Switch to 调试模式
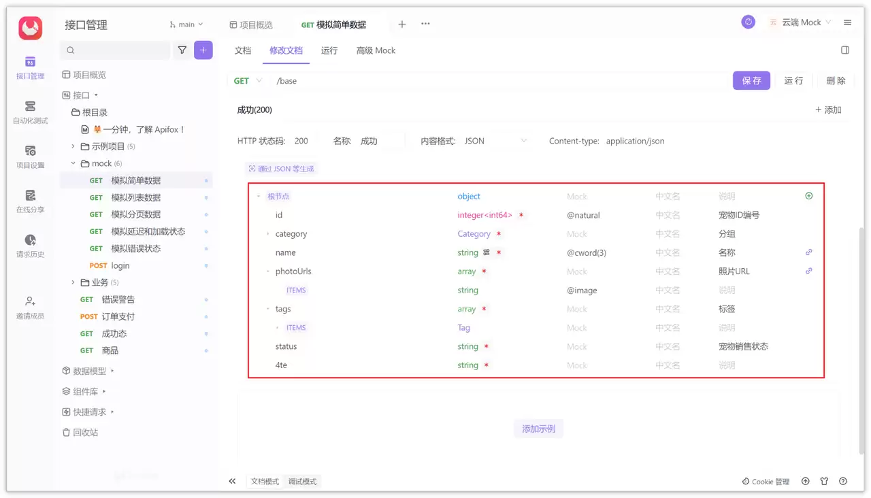The image size is (871, 498). (302, 481)
